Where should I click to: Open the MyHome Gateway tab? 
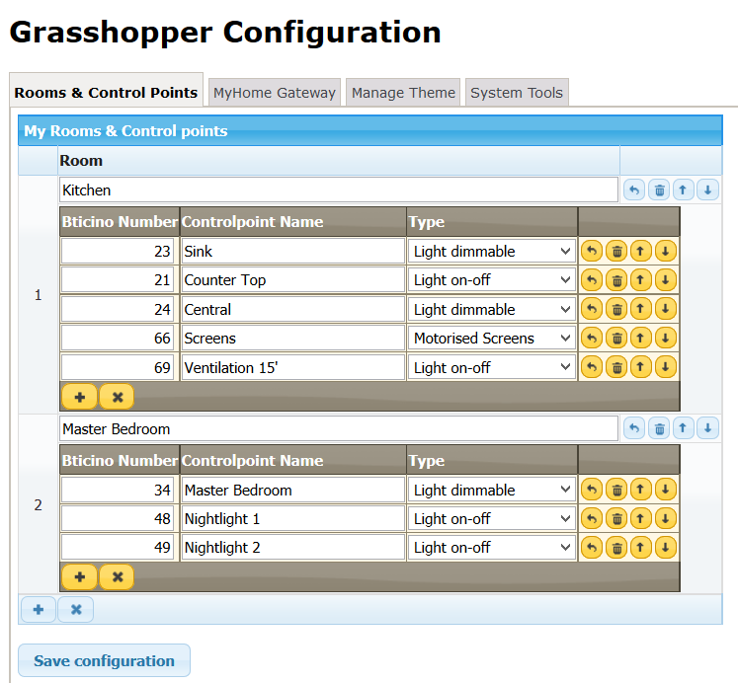coord(275,93)
